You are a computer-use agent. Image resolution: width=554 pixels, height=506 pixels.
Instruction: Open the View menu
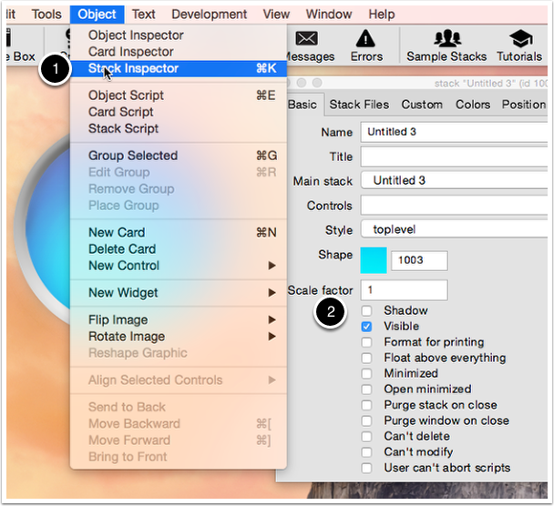click(x=276, y=15)
